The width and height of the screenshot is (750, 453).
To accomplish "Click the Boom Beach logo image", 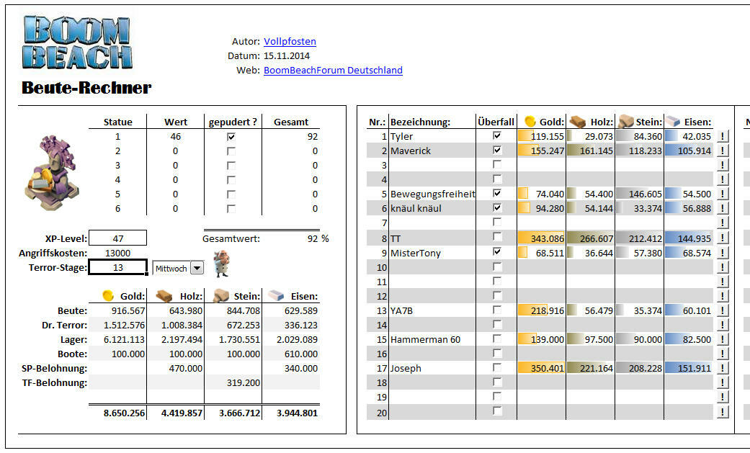I will 78,42.
